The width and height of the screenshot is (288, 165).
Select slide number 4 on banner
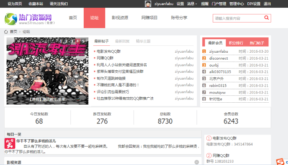tap(78, 41)
